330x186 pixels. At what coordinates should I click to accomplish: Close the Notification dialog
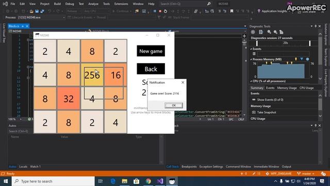point(183,83)
